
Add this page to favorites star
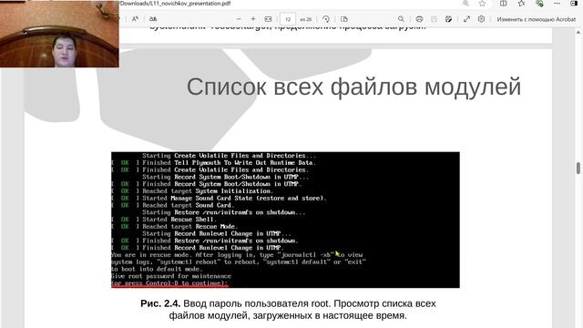482,4
